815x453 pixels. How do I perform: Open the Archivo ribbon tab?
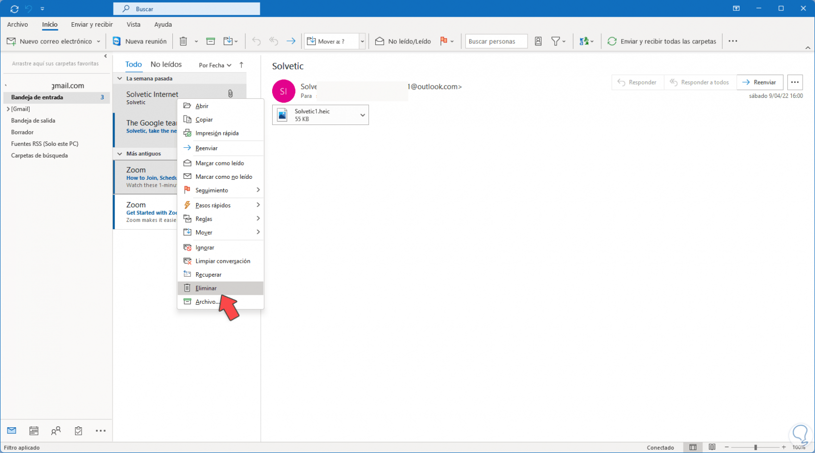pyautogui.click(x=18, y=24)
